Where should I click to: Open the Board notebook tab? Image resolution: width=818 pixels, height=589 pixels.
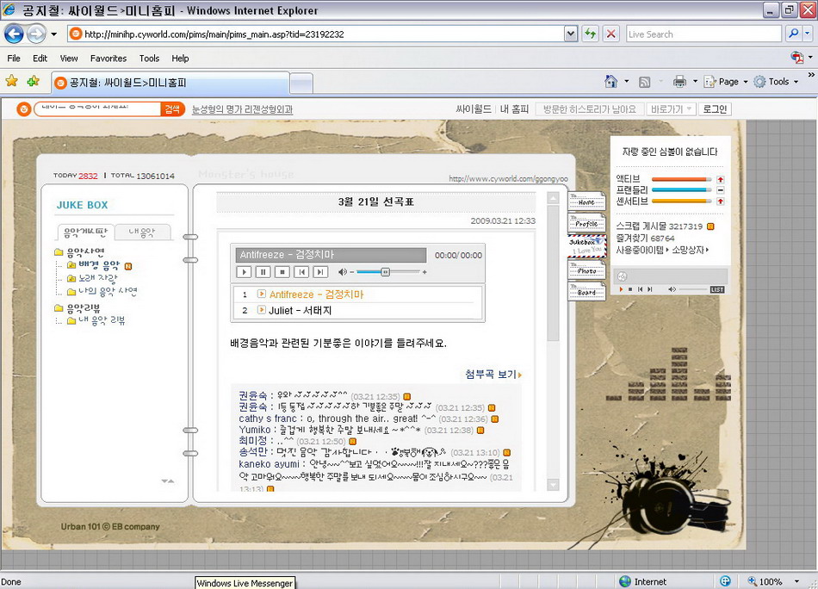[x=587, y=291]
